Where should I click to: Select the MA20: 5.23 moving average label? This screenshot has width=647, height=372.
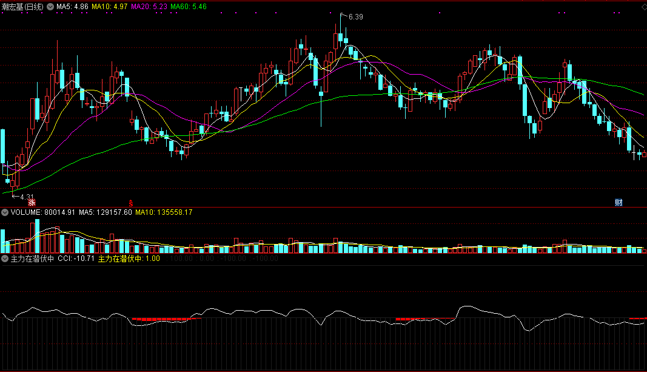pyautogui.click(x=149, y=7)
